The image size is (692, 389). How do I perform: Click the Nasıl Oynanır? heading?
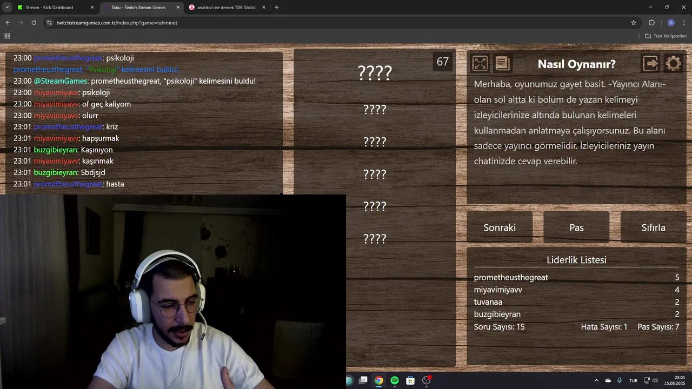coord(576,64)
